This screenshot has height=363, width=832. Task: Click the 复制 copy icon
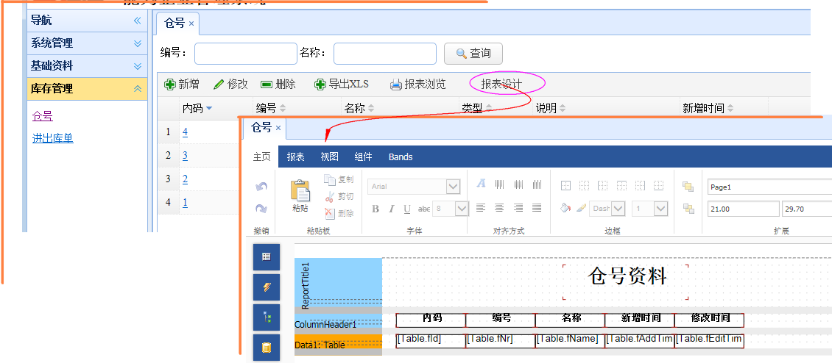pos(330,180)
